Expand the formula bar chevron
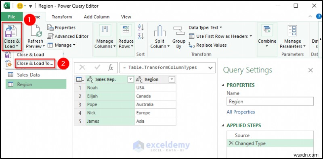 tap(210, 68)
